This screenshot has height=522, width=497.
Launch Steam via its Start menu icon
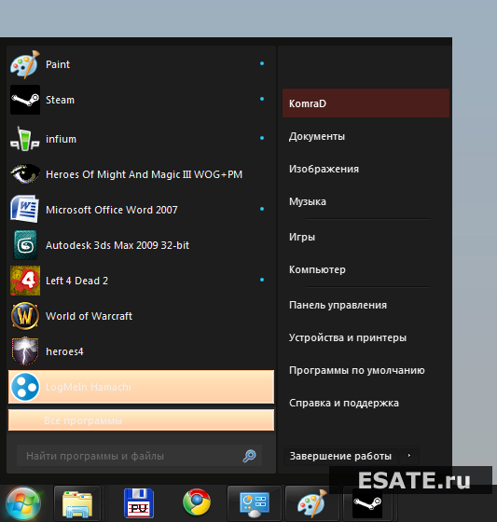[x=25, y=100]
